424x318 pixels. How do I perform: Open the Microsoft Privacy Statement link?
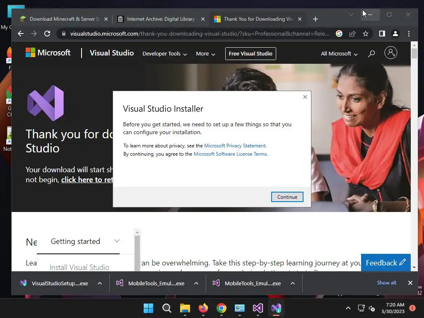click(x=235, y=145)
